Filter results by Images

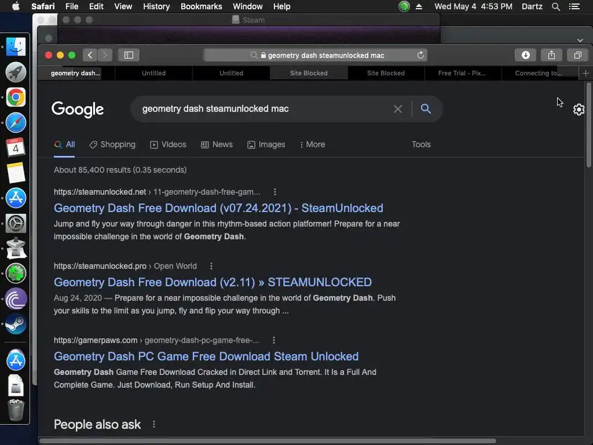pos(266,144)
